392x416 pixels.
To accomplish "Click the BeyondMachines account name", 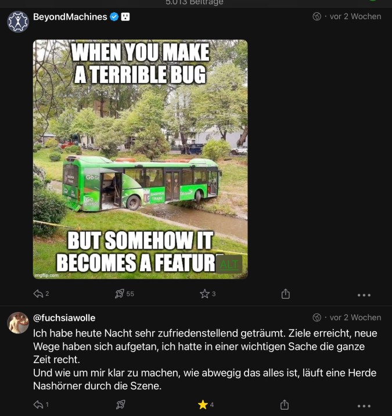I will click(x=70, y=17).
